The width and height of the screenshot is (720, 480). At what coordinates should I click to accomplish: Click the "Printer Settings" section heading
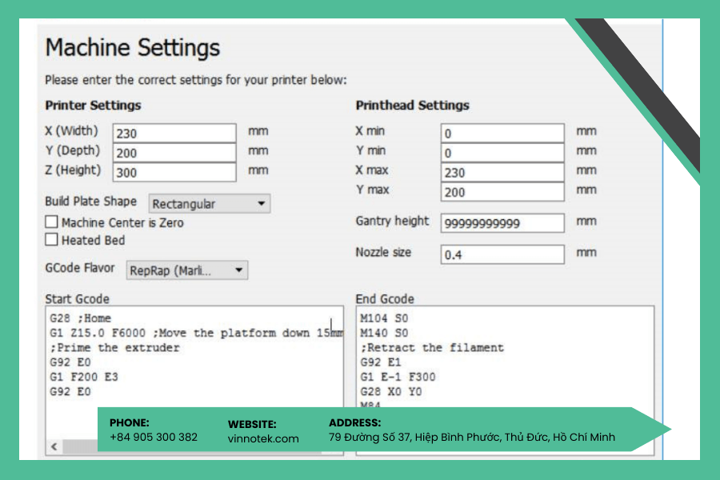[93, 105]
